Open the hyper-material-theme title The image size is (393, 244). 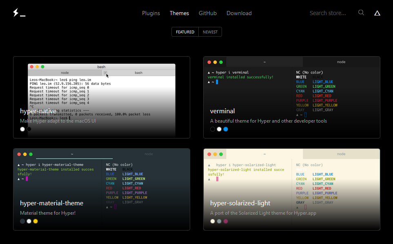(x=52, y=203)
